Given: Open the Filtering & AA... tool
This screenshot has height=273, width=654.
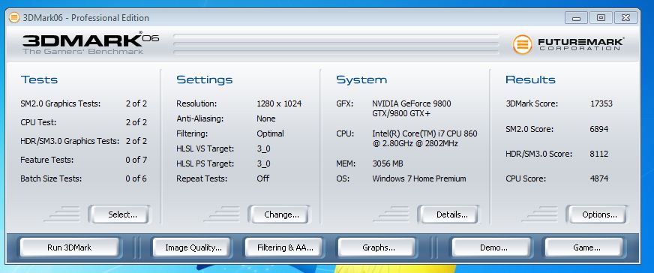Looking at the screenshot, I should click(x=284, y=247).
